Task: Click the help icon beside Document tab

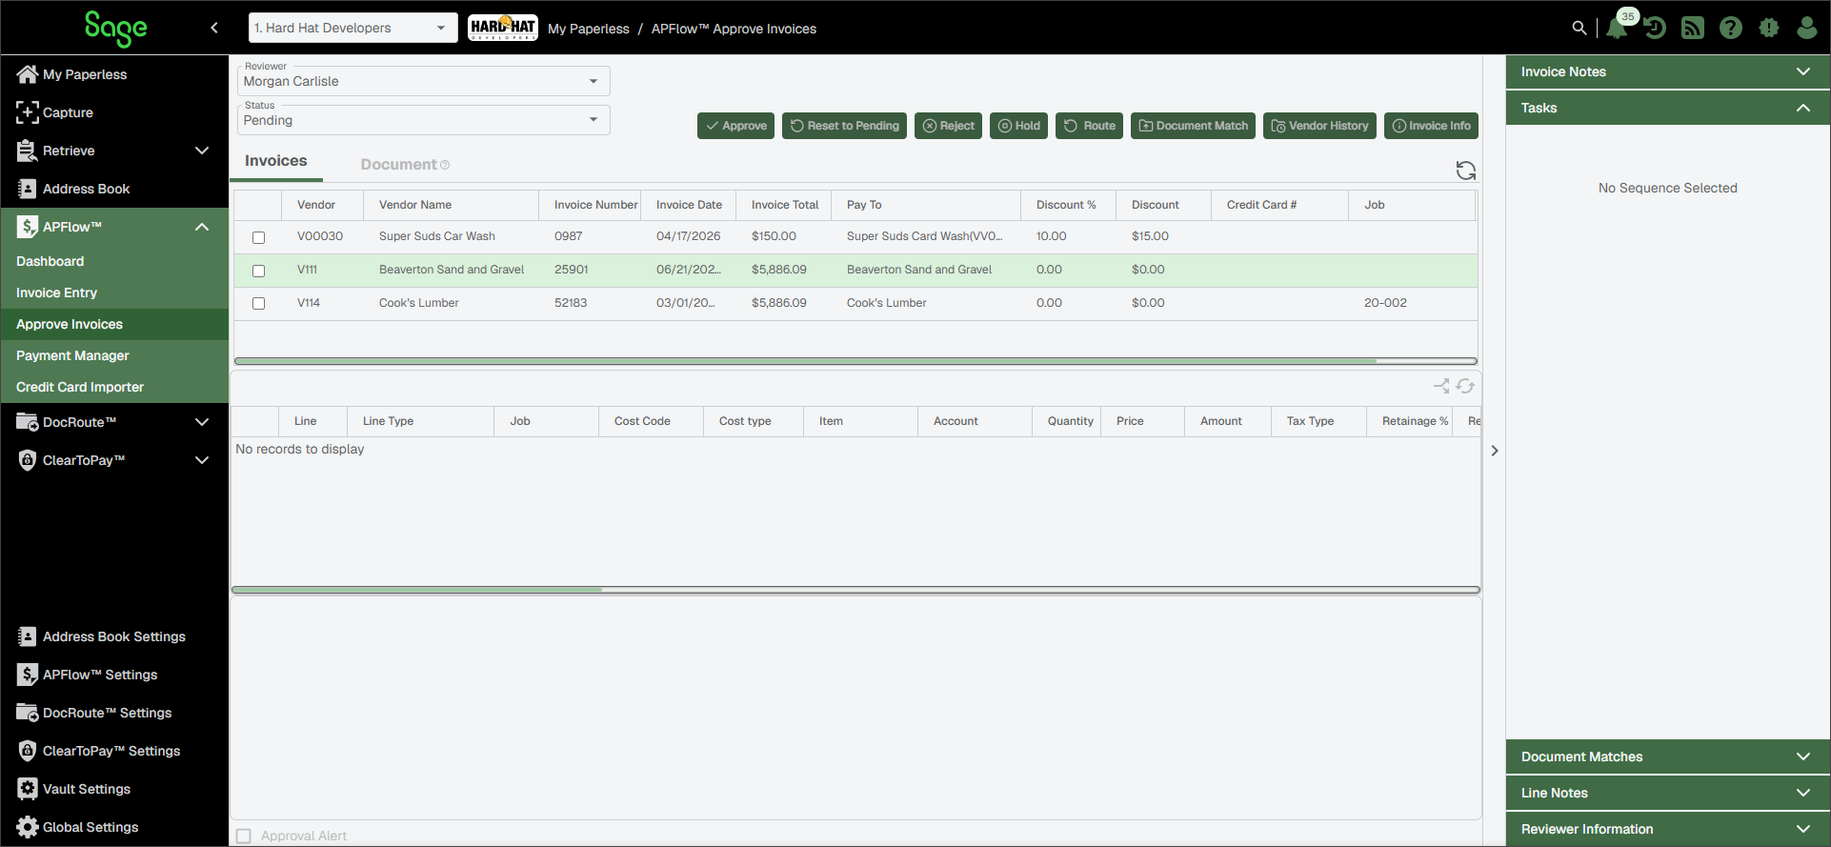Action: 445,165
